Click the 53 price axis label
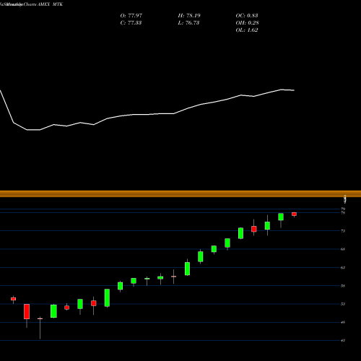Image resolution: width=361 pixels, height=361 pixels. [x=343, y=304]
